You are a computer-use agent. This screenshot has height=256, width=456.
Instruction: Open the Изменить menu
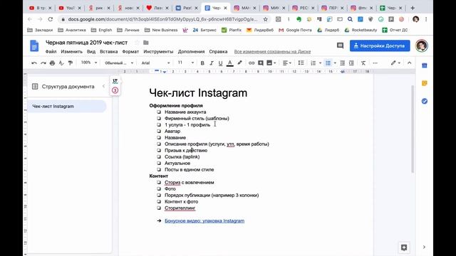[72, 52]
